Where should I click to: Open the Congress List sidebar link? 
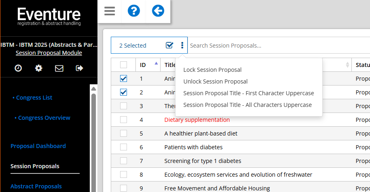tap(34, 98)
